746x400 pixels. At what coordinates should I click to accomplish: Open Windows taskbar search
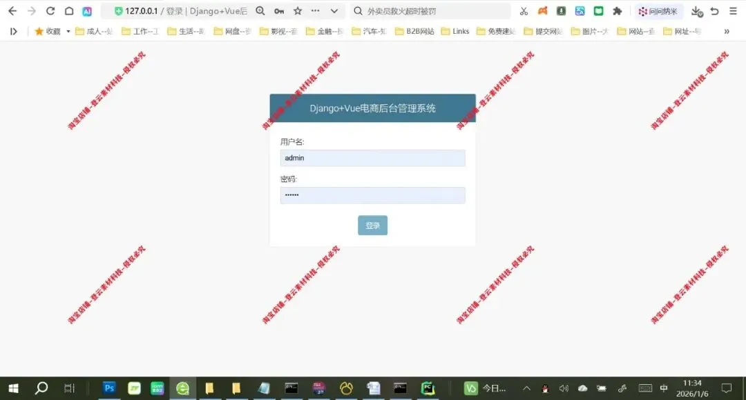click(x=41, y=388)
